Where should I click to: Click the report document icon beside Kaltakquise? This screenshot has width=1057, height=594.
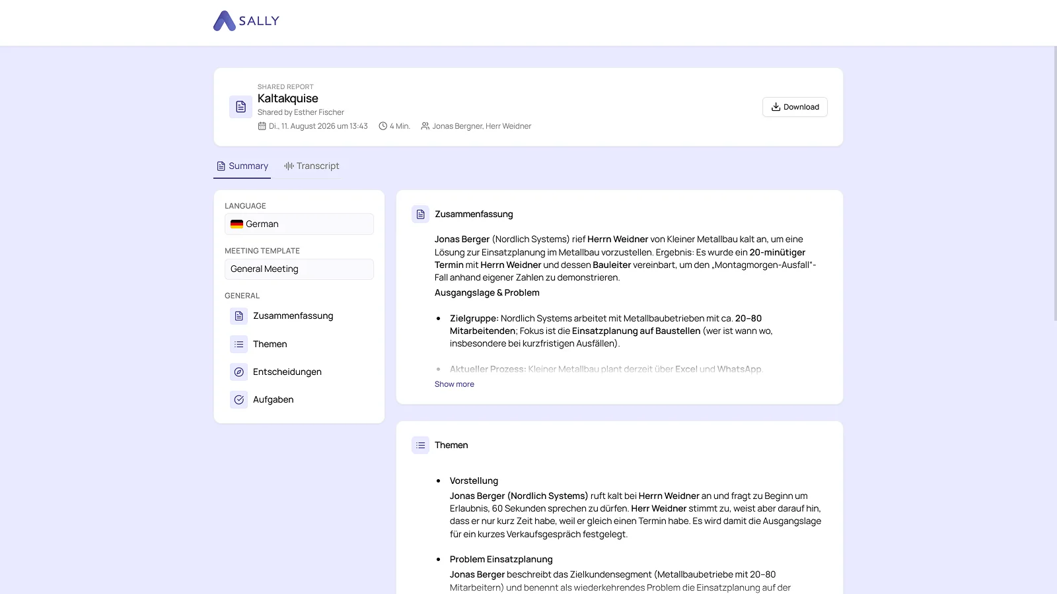click(x=240, y=107)
